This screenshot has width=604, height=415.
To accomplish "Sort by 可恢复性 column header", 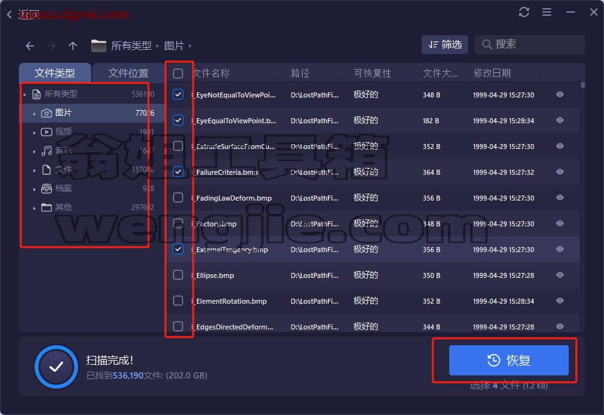I will point(372,73).
